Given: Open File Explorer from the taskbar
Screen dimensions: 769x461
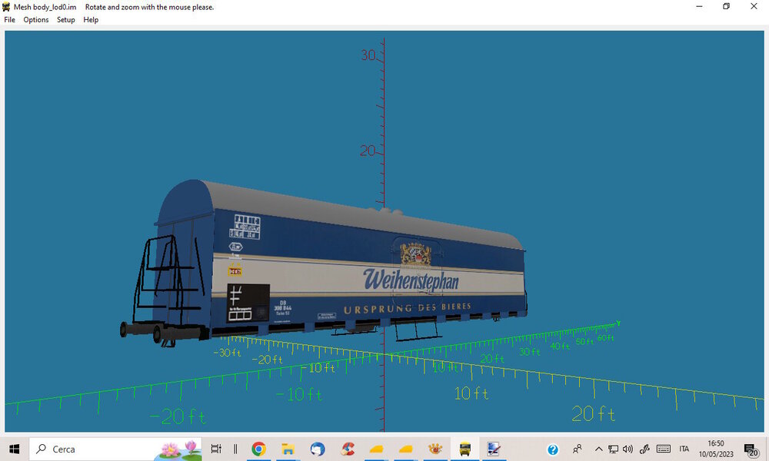Looking at the screenshot, I should coord(288,449).
